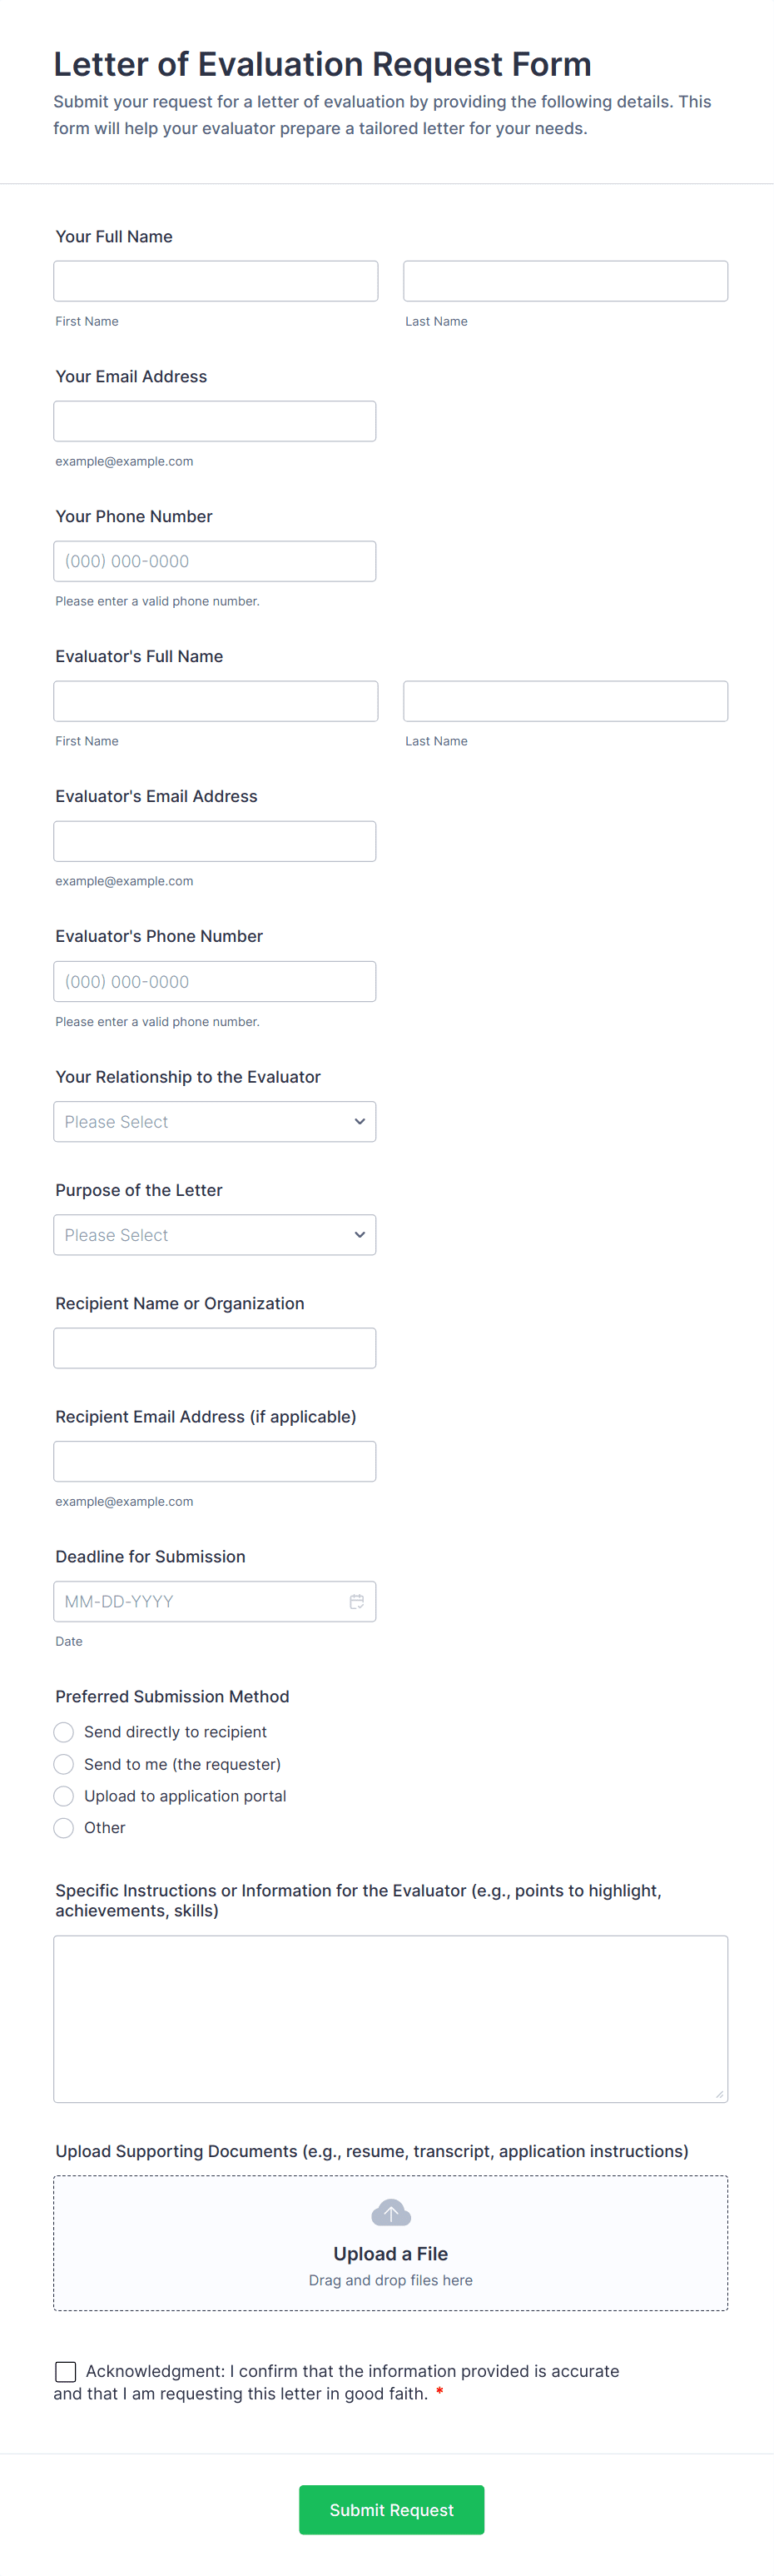
Task: Click the Specific Instructions text area
Action: click(390, 2018)
